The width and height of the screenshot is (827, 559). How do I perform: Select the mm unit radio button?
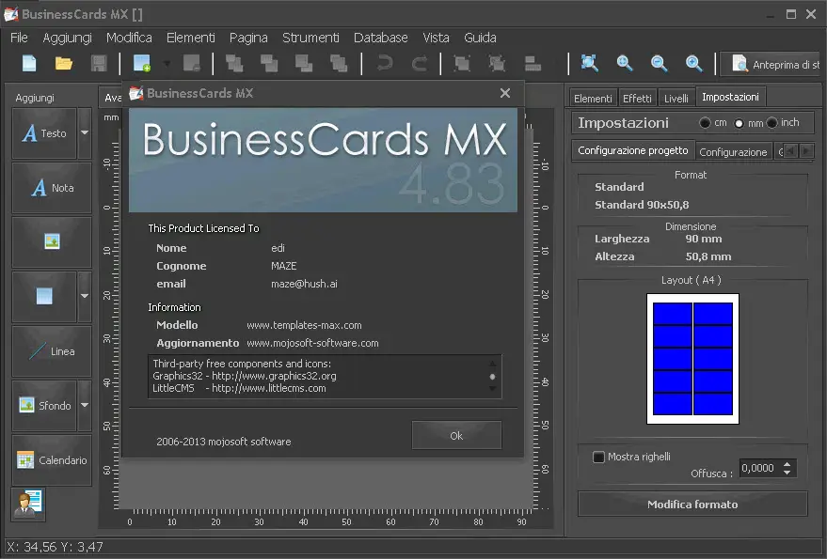click(x=739, y=123)
